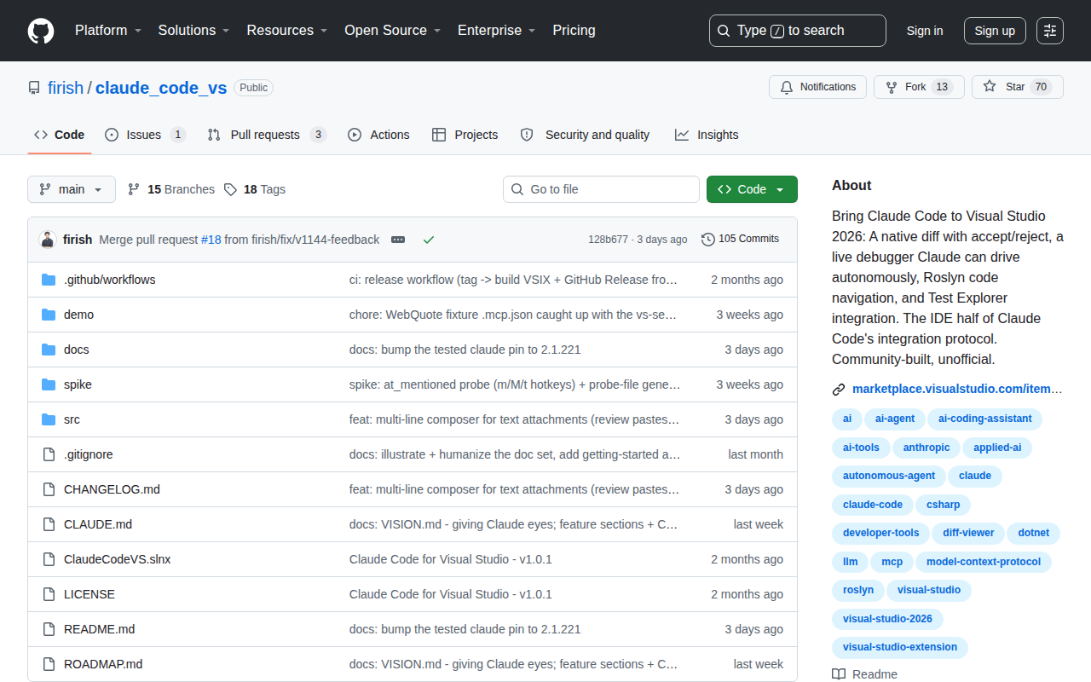Open the CHANGELOG.md file

point(112,489)
